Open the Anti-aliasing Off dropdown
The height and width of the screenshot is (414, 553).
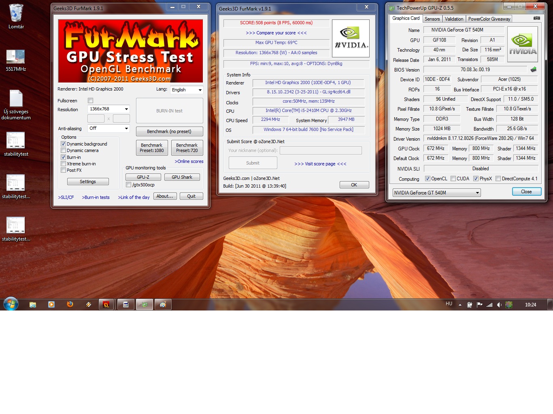pyautogui.click(x=108, y=128)
